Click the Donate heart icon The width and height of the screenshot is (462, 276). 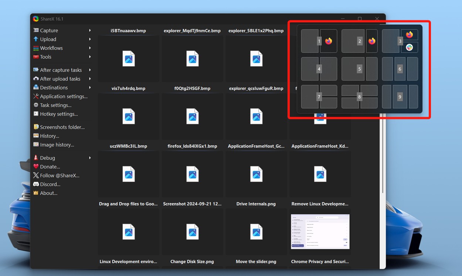tap(36, 167)
